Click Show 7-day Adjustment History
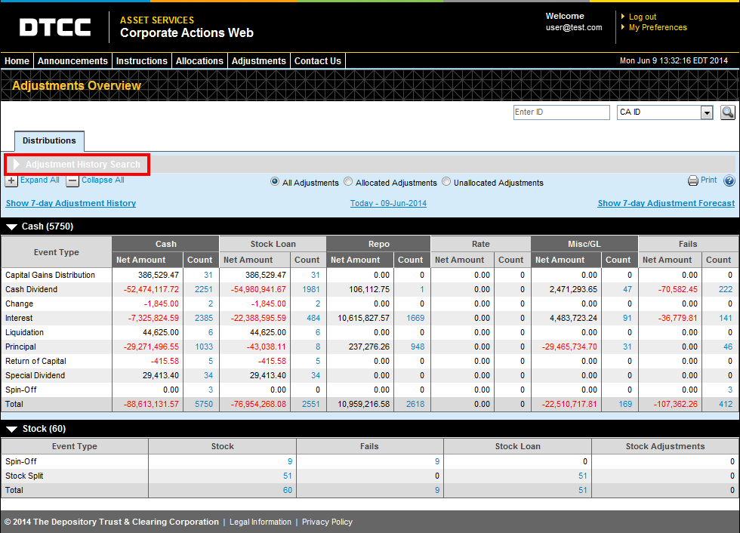This screenshot has height=533, width=740. pos(71,203)
